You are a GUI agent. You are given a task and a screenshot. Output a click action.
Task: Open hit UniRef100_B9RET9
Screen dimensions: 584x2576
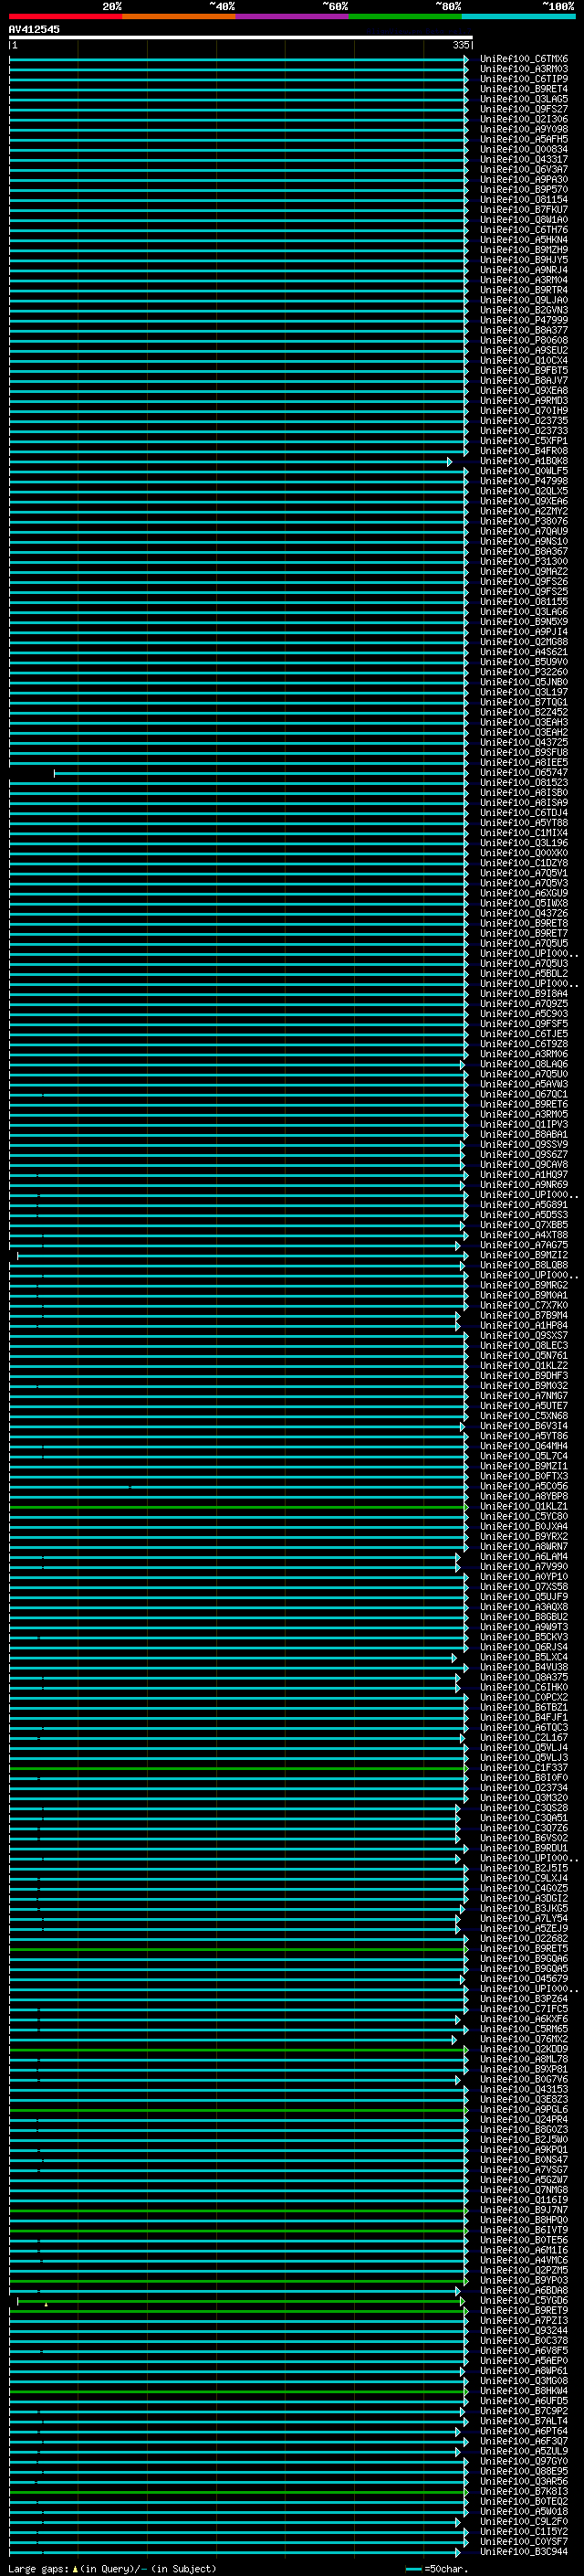pyautogui.click(x=524, y=2310)
